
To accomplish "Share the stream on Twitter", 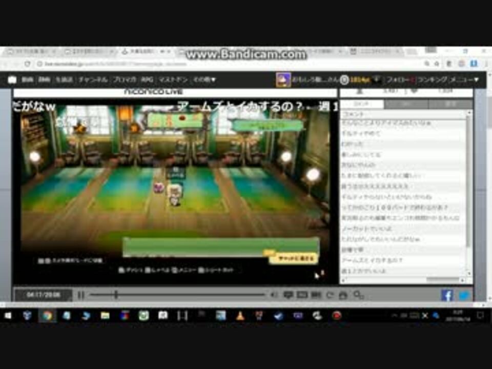I will coord(464,295).
